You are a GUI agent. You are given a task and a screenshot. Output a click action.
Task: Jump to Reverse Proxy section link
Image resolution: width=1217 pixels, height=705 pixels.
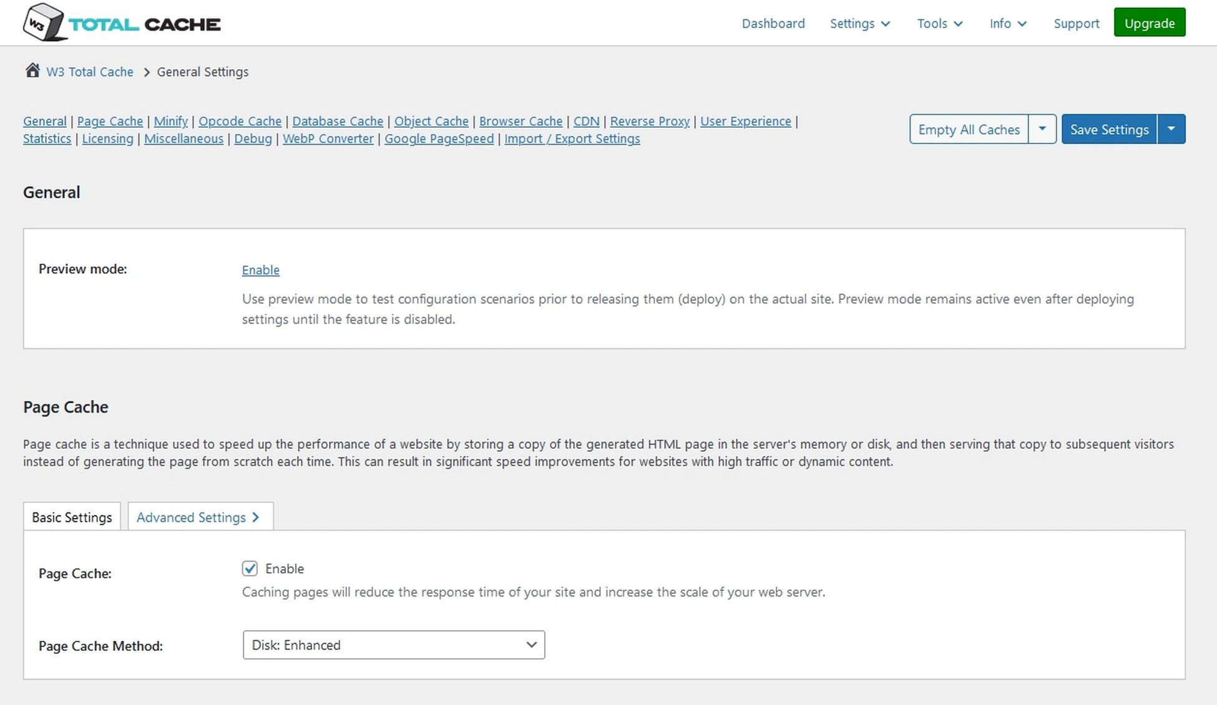click(650, 121)
